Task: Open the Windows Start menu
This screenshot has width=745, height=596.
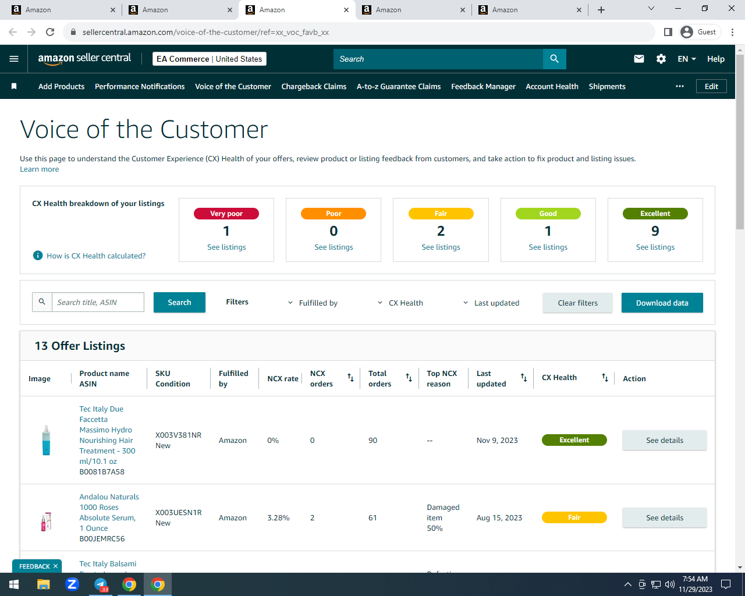Action: (x=14, y=584)
